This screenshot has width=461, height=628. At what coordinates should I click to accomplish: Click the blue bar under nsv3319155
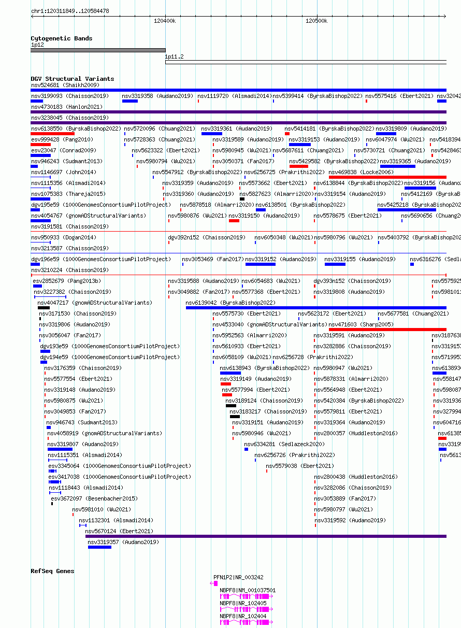click(335, 264)
